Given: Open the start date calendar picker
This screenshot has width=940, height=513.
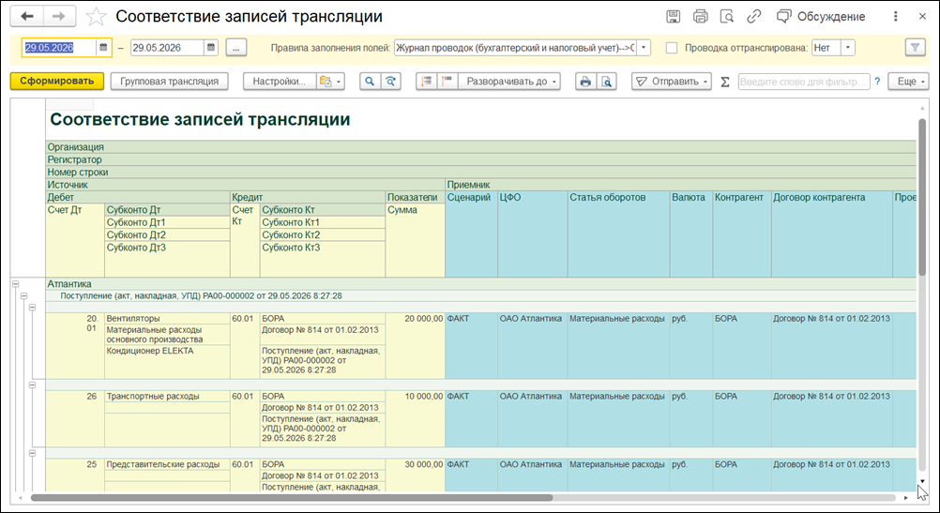Looking at the screenshot, I should pyautogui.click(x=103, y=48).
